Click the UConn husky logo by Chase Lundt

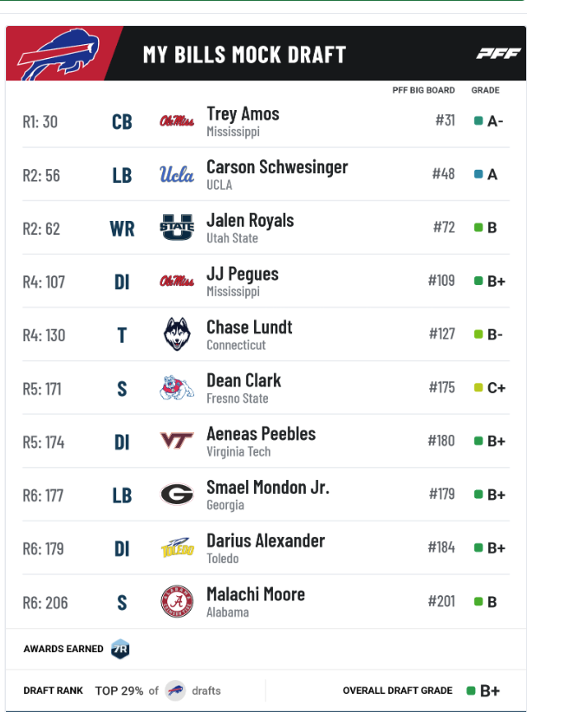177,333
